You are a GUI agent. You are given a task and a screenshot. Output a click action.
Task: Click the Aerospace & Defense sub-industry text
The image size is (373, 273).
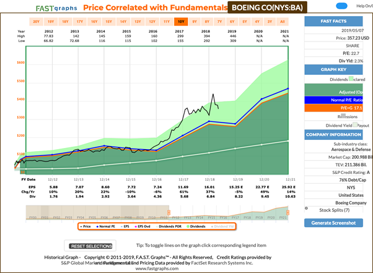tap(351, 149)
